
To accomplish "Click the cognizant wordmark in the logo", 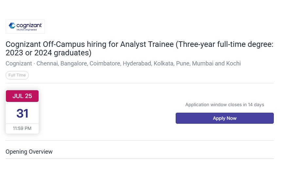I will click(29, 25).
